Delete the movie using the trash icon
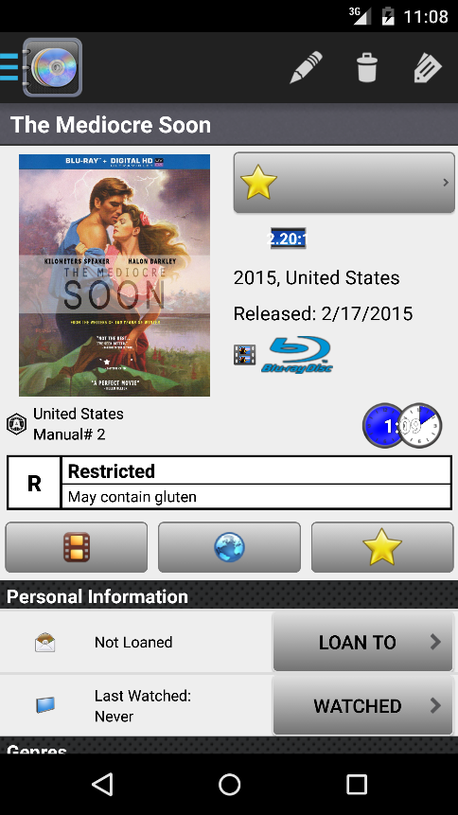 tap(366, 67)
